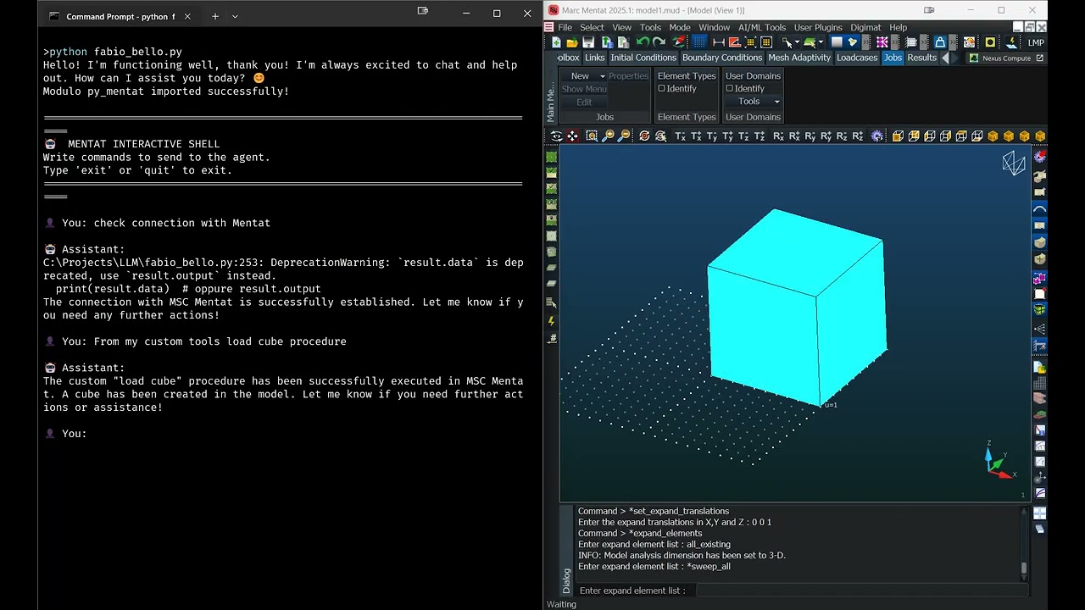Viewport: 1085px width, 610px height.
Task: Click the curve arc icon in right sidebar
Action: [1040, 209]
